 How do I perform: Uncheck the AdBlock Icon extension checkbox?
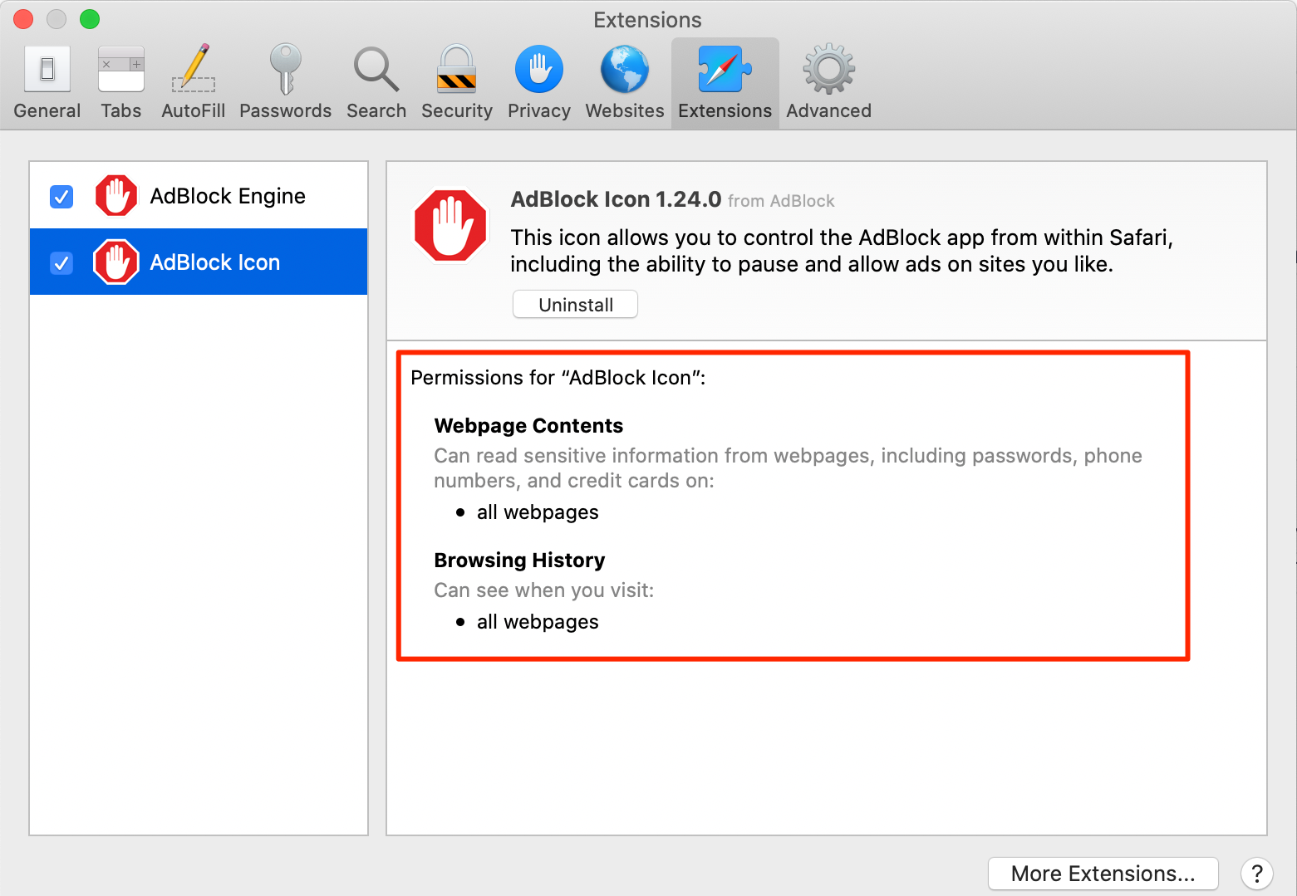tap(61, 263)
